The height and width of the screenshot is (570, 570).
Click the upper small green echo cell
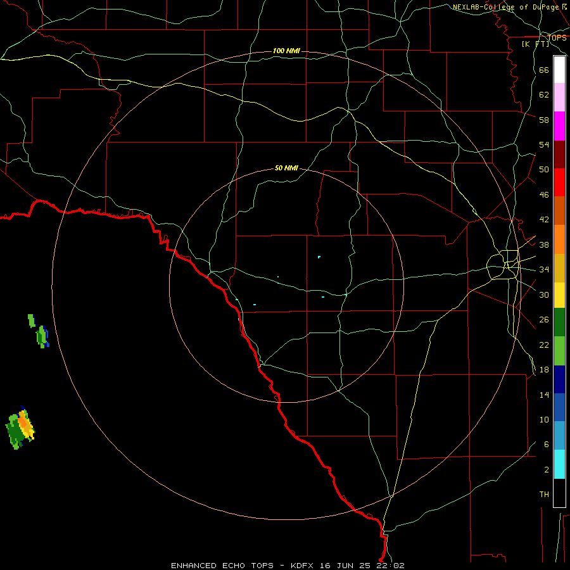tap(32, 320)
